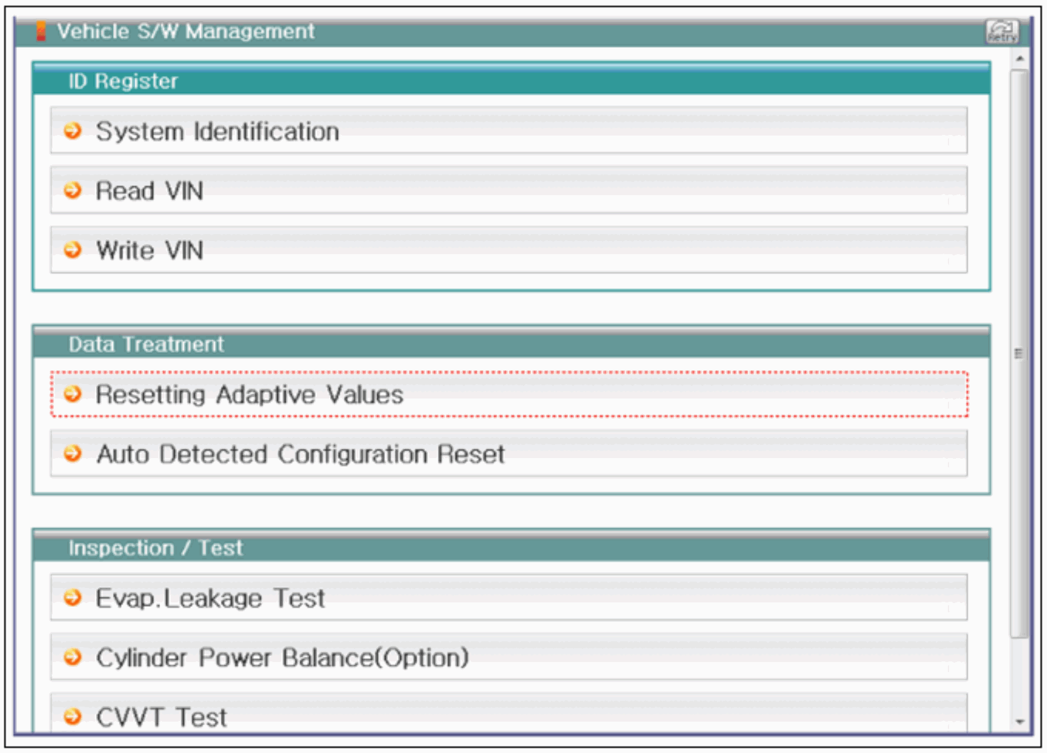This screenshot has height=753, width=1047.
Task: Click arrow icon beside Evap.Leakage Test
Action: tap(73, 597)
